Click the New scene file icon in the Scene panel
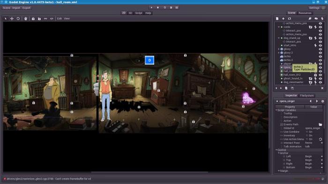 tap(277, 19)
